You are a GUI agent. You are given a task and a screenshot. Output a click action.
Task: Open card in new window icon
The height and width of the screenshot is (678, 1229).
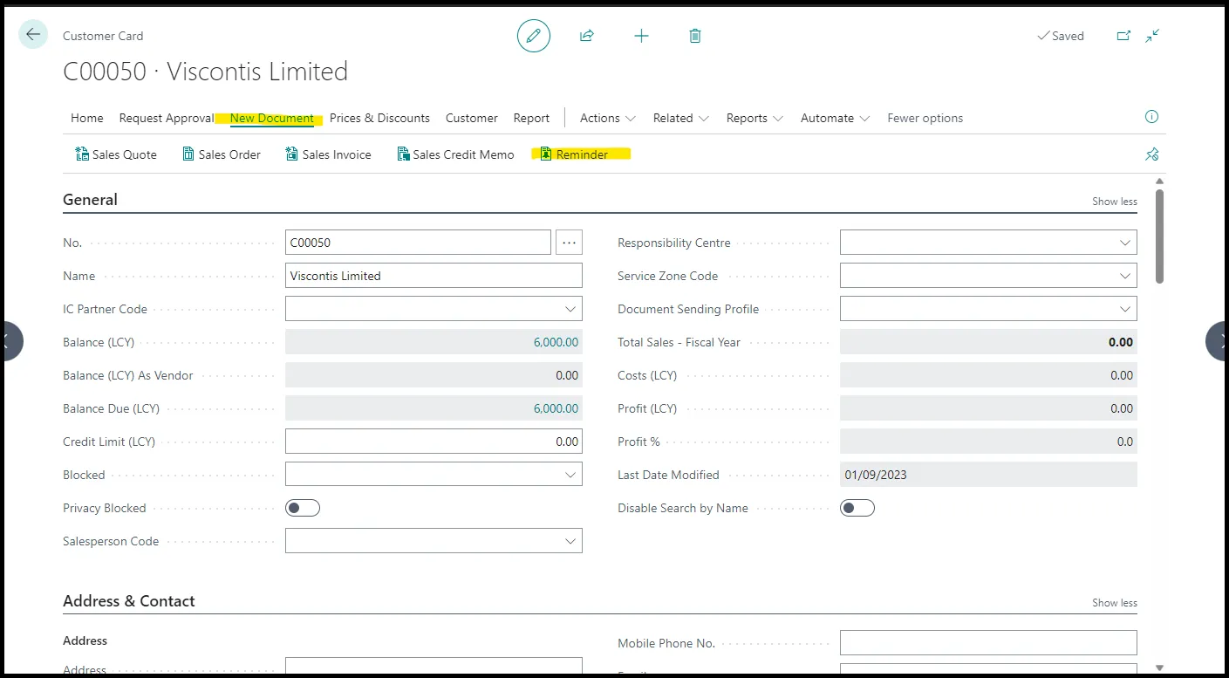pos(1123,36)
